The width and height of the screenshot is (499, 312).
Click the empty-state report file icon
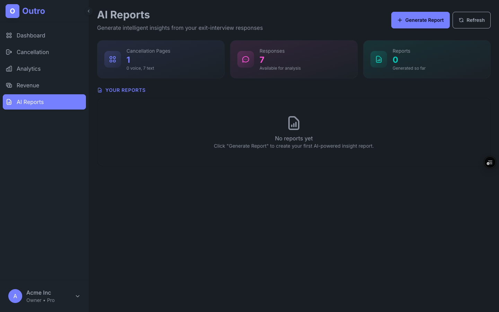point(294,123)
